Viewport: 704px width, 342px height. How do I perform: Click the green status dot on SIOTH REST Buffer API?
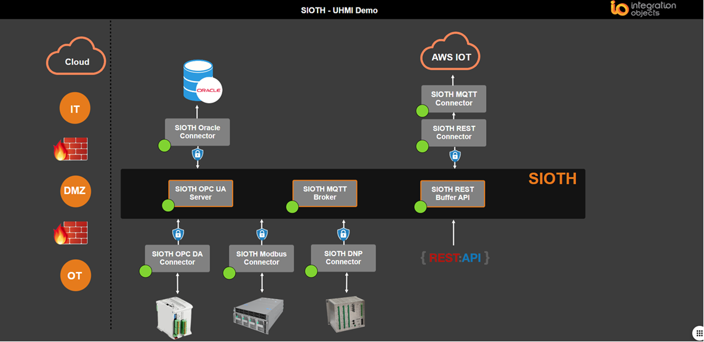coord(420,207)
